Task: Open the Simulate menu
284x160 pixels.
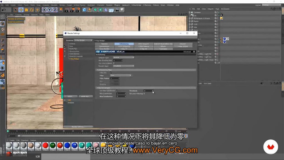Action: (54, 5)
